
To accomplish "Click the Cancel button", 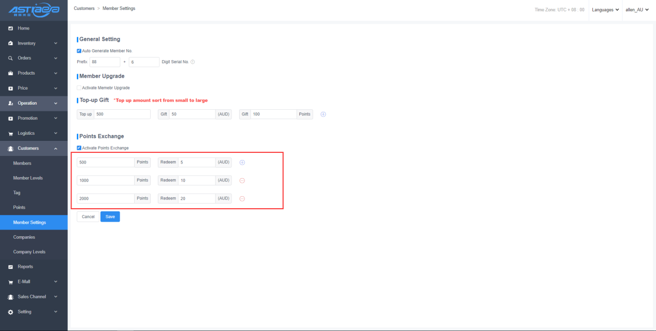I will tap(88, 217).
